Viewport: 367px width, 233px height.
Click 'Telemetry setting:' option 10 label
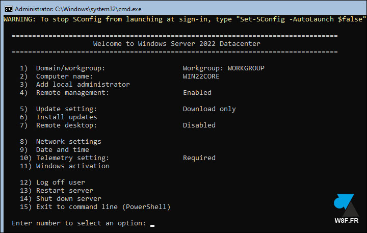(x=72, y=158)
